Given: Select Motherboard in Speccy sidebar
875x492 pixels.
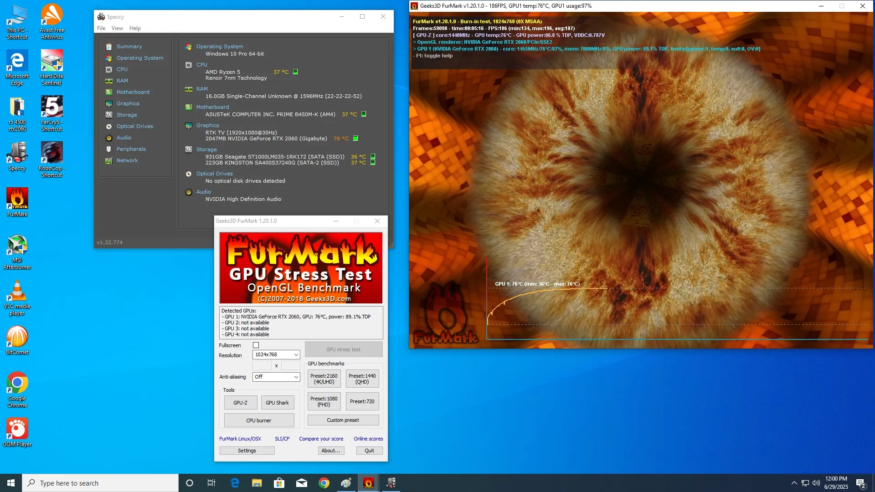Looking at the screenshot, I should click(x=133, y=92).
